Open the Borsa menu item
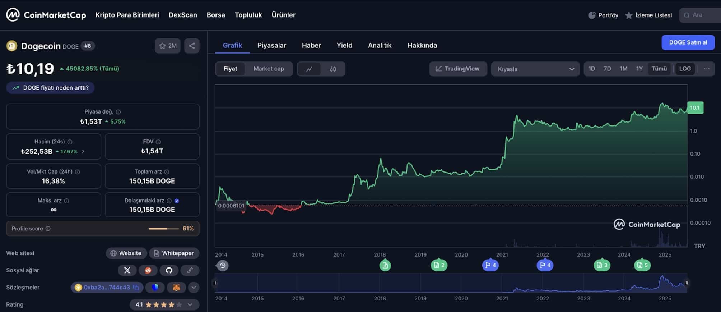The image size is (721, 312). pos(216,15)
